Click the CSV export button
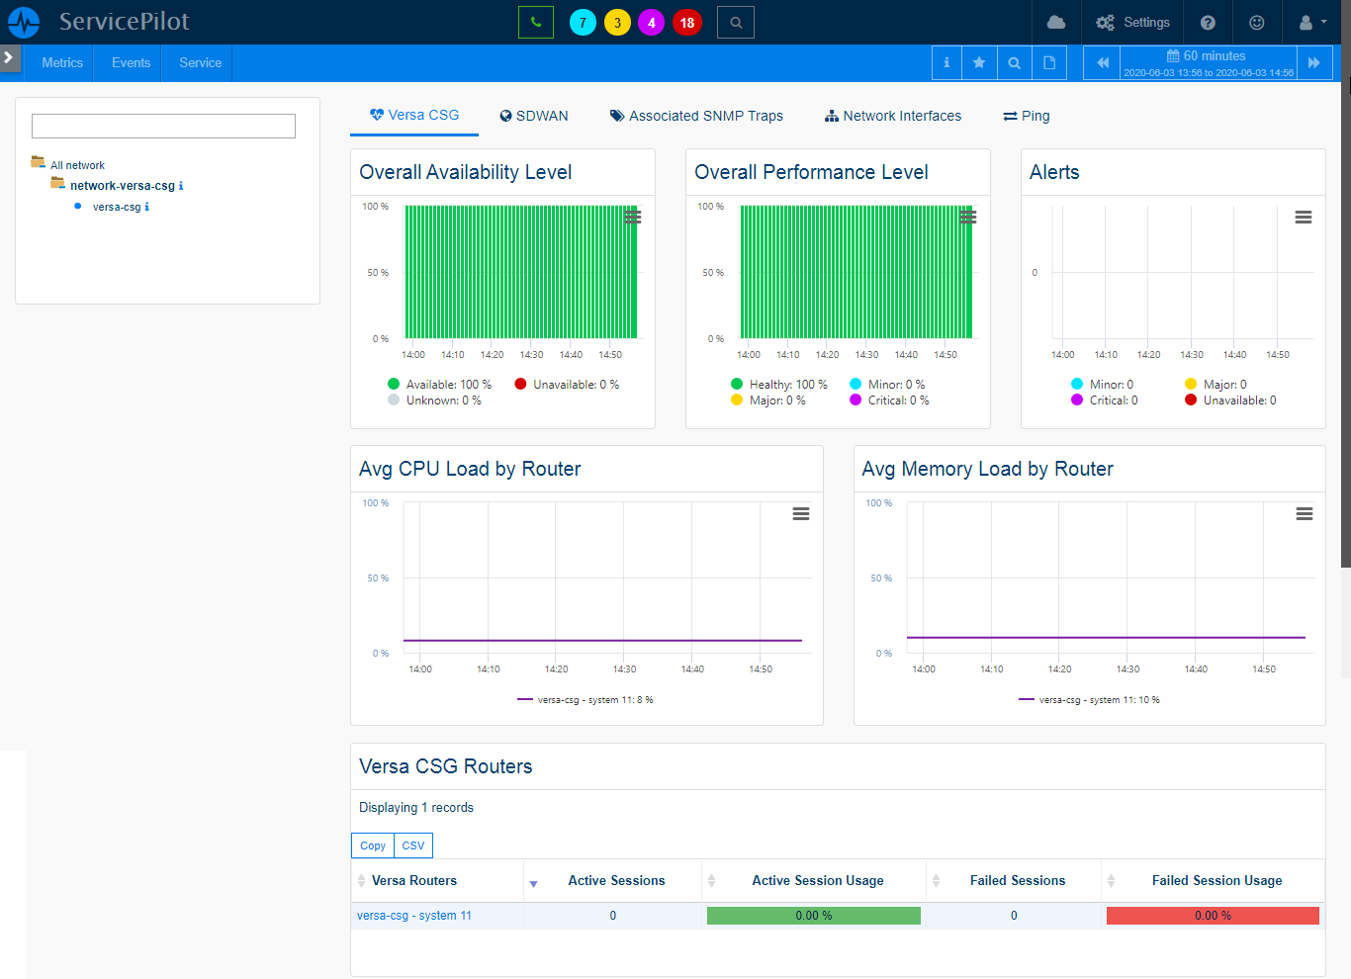This screenshot has width=1351, height=979. pyautogui.click(x=413, y=845)
